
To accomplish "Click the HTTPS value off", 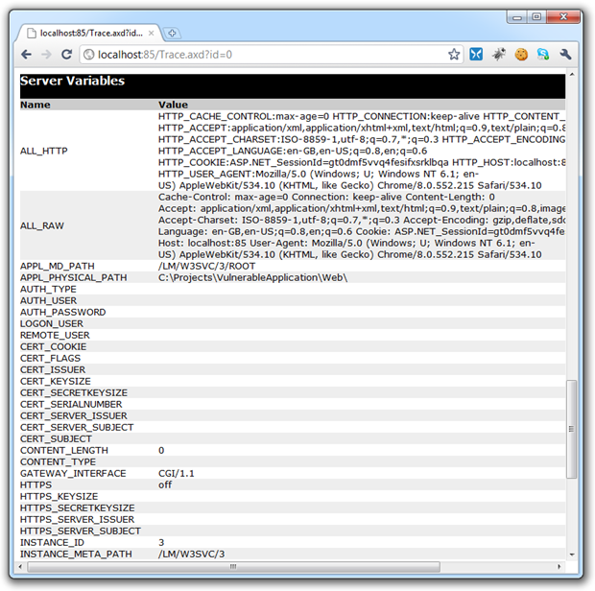I will pos(165,485).
